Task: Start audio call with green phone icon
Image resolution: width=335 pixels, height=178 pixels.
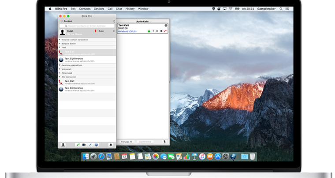Action: [x=78, y=145]
